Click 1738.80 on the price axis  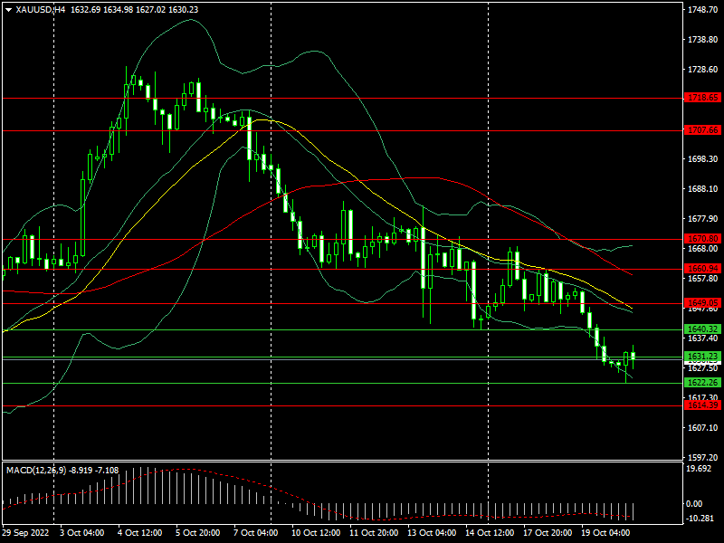[703, 40]
